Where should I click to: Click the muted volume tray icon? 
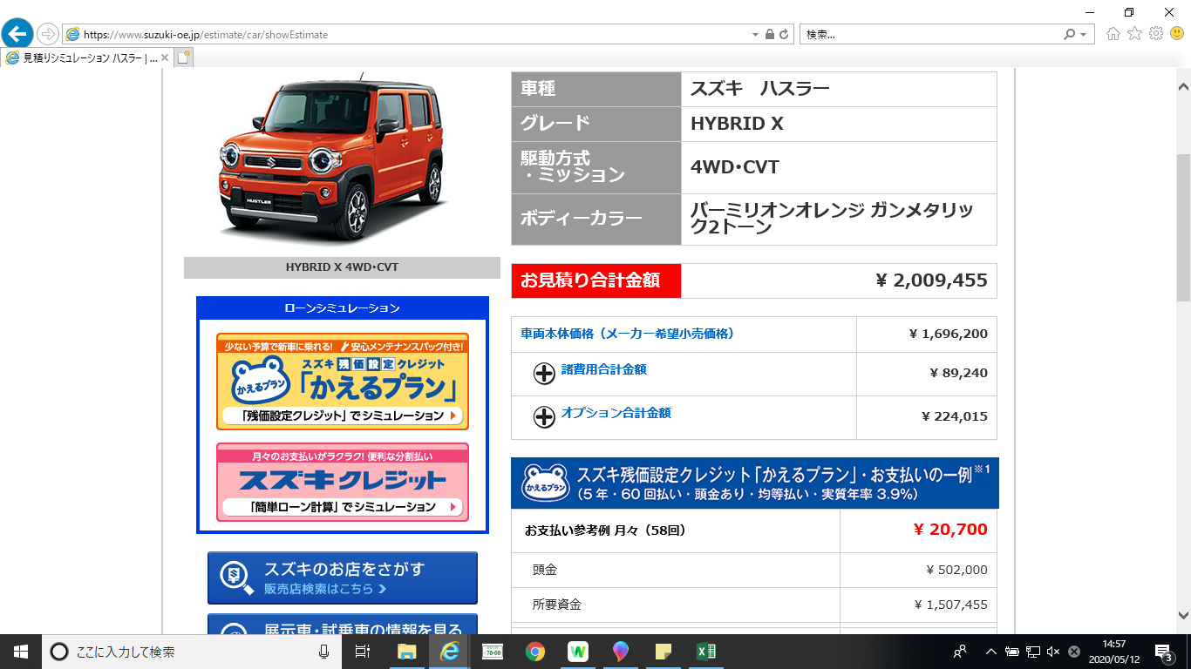[1053, 651]
